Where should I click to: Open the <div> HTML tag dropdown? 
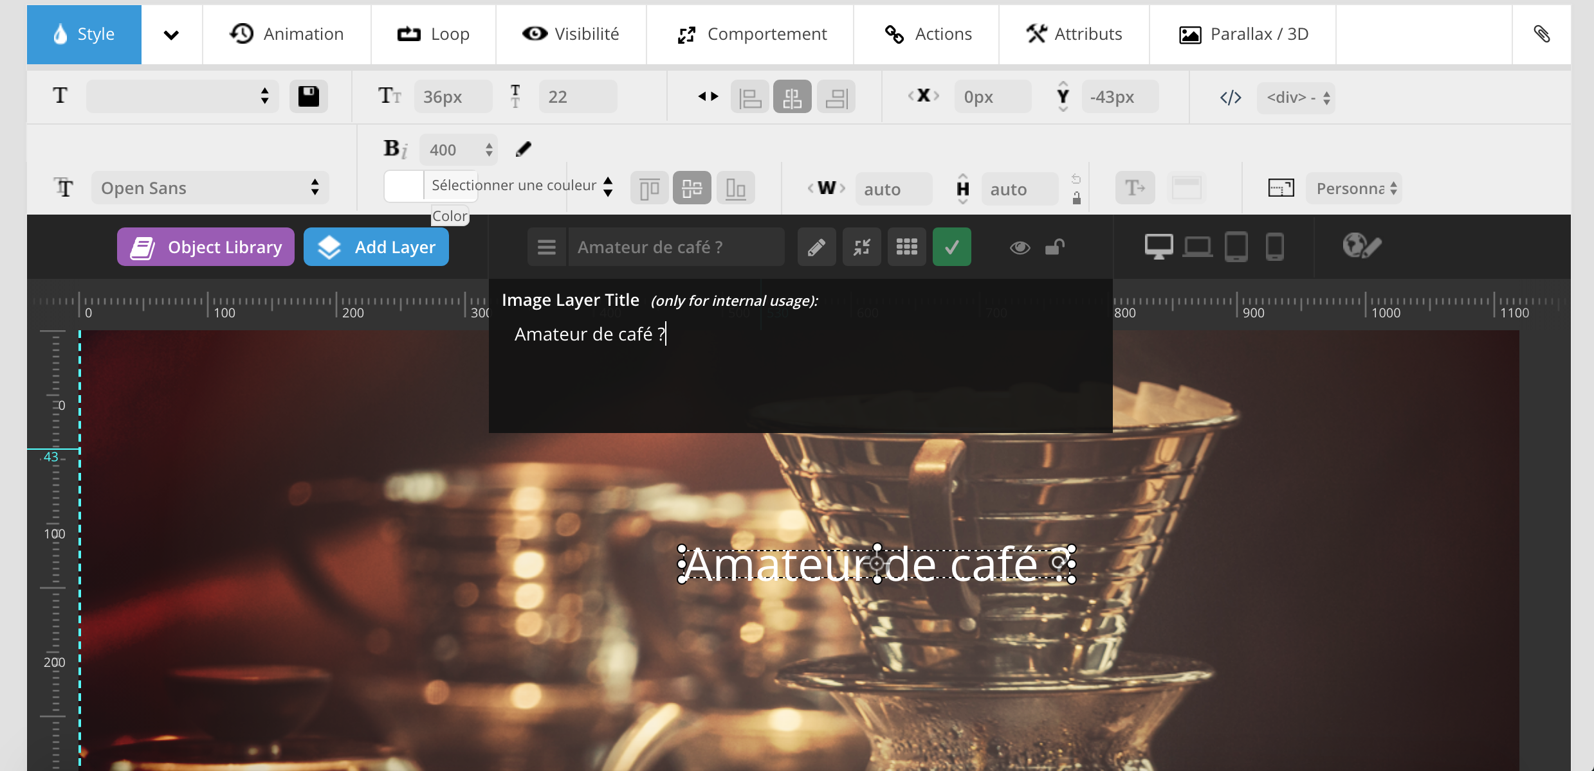tap(1296, 98)
